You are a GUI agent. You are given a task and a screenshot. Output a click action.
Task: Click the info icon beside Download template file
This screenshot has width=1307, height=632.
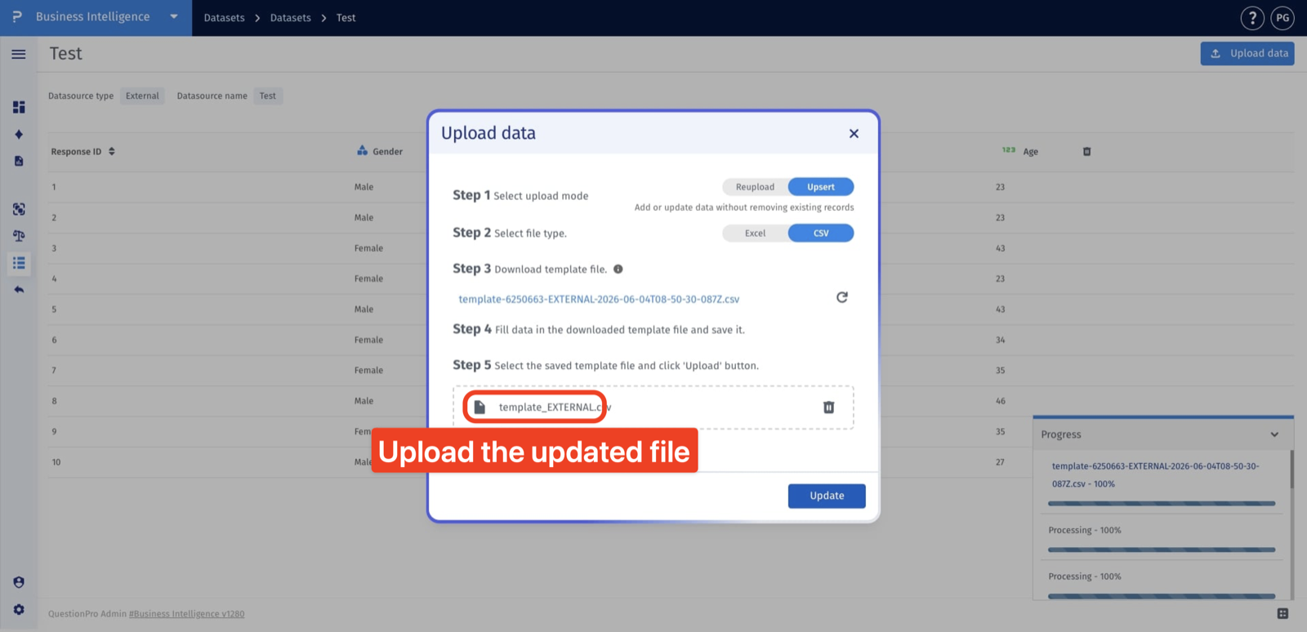pos(618,269)
